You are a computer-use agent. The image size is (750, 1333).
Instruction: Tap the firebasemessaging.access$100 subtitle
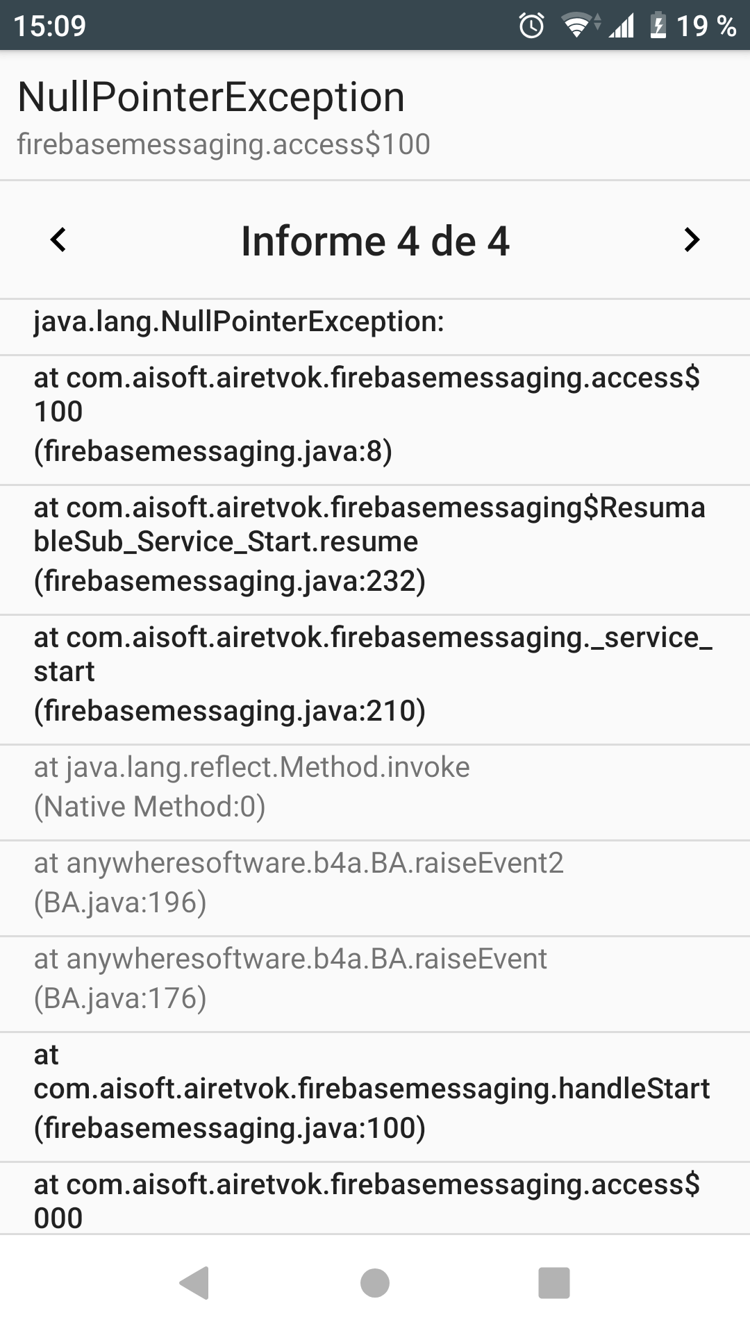[224, 144]
